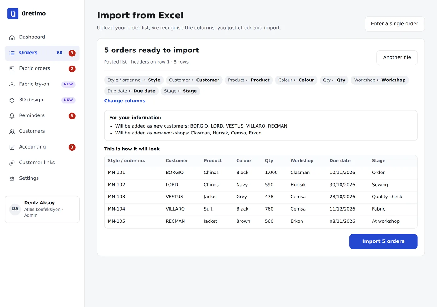Screen dimensions: 437x307
Task: Click the Accounting document icon
Action: click(12, 147)
